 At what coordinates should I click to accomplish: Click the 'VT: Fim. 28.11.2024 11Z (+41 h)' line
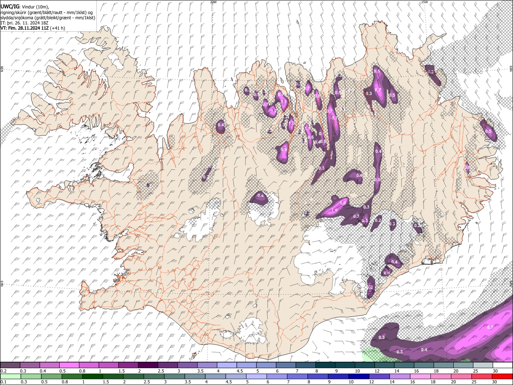[32, 28]
